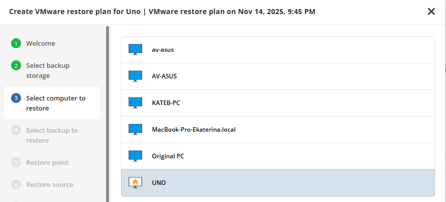Open the Select backup storage step
Viewport: 446px width, 202px height.
(x=48, y=71)
